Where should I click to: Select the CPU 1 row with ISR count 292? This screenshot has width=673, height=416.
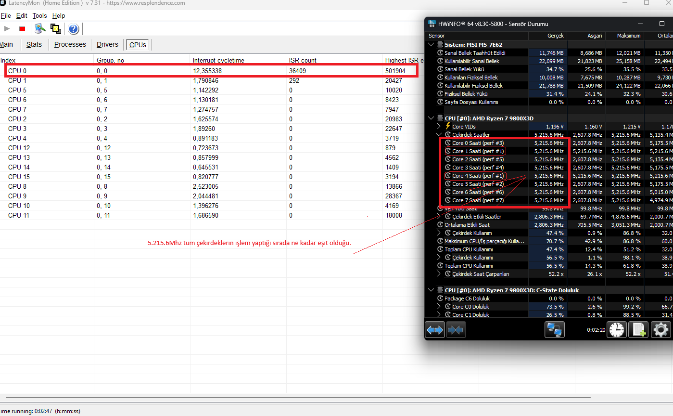click(x=212, y=80)
